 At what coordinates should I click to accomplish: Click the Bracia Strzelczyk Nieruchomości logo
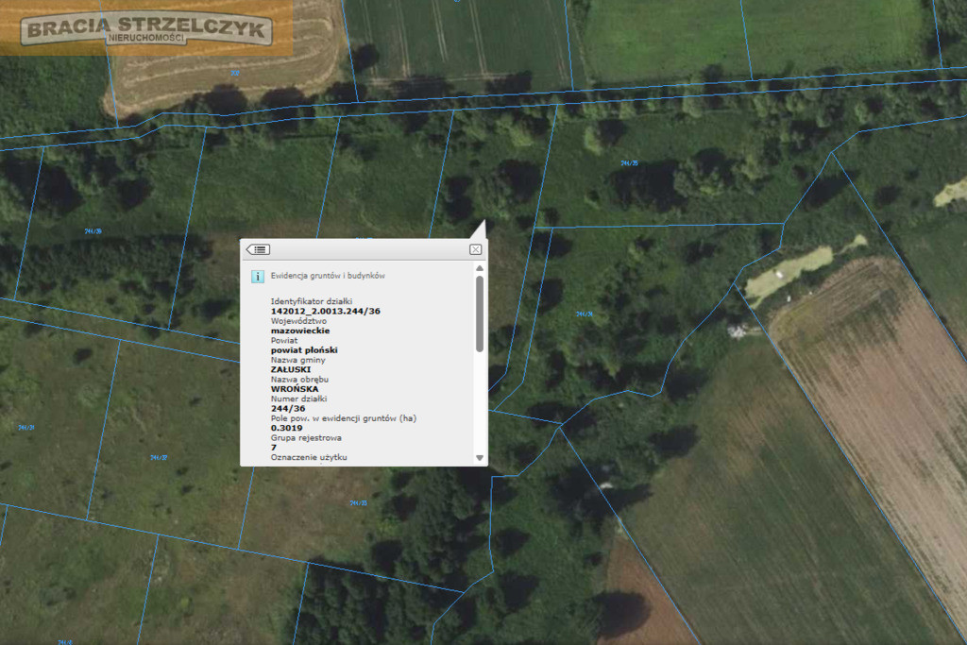point(146,29)
